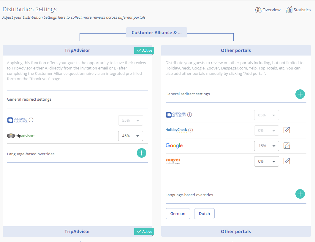Open the Customer Alliance 85% dropdown
The width and height of the screenshot is (315, 242).
coord(267,115)
